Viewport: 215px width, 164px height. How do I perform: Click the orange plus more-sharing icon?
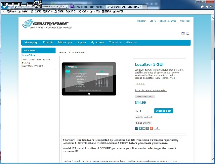[151, 128]
